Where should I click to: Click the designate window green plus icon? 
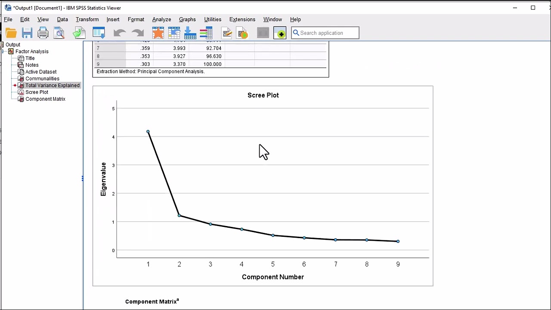pos(280,33)
